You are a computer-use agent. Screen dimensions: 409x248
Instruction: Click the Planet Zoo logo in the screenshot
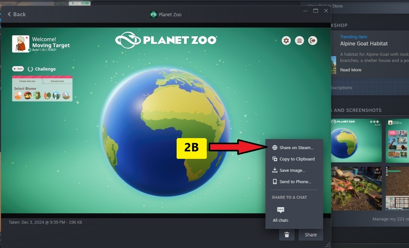coord(166,40)
